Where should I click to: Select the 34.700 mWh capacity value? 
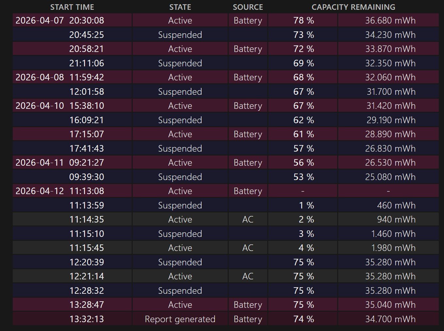click(x=390, y=319)
